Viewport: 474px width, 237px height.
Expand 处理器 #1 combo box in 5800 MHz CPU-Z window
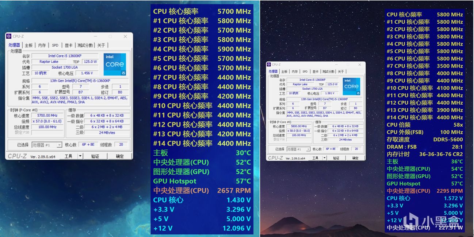[298, 149]
